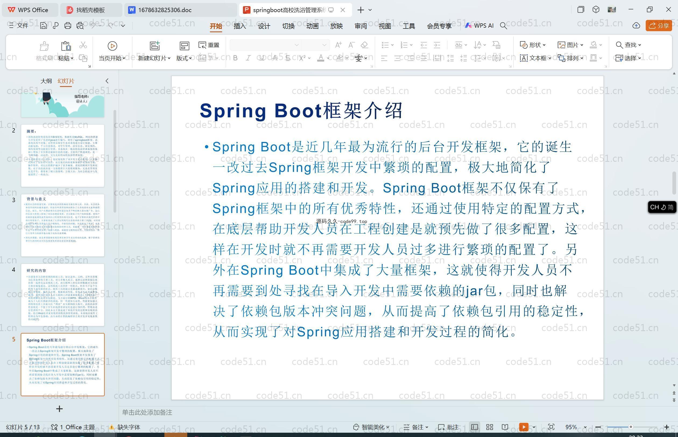
Task: Open the font size combo box
Action: coord(315,45)
